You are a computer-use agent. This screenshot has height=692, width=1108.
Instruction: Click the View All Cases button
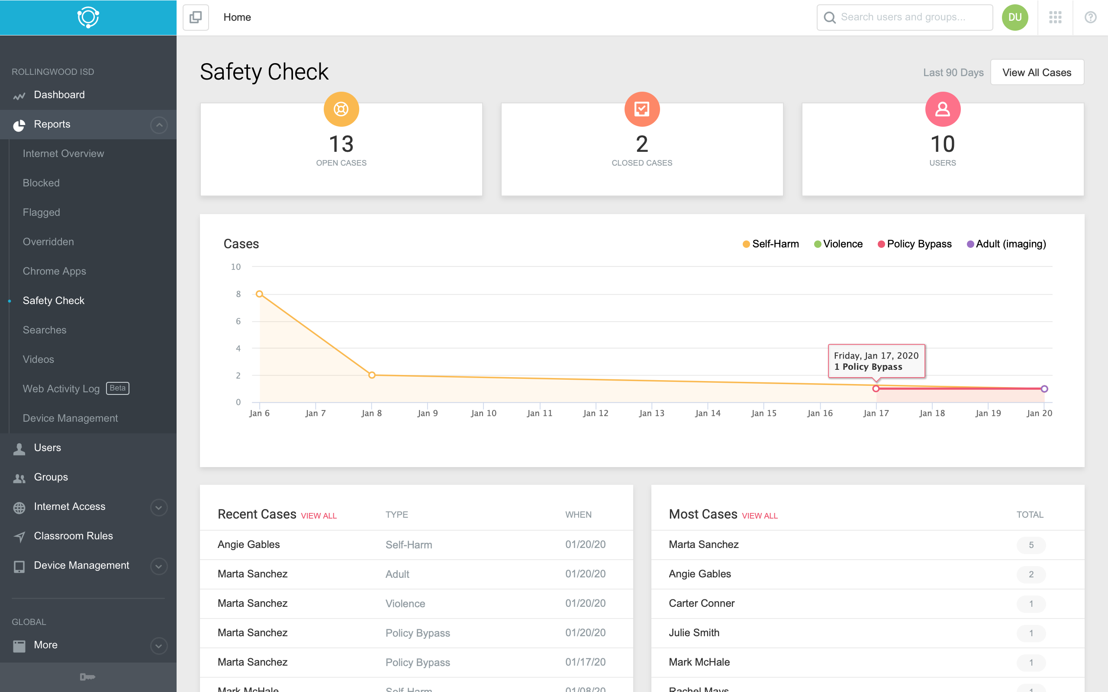1037,72
